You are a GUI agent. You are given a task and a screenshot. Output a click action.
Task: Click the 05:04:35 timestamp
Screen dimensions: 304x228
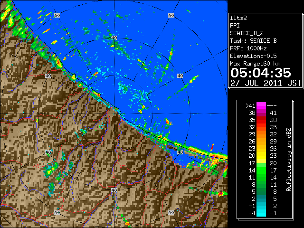point(261,73)
